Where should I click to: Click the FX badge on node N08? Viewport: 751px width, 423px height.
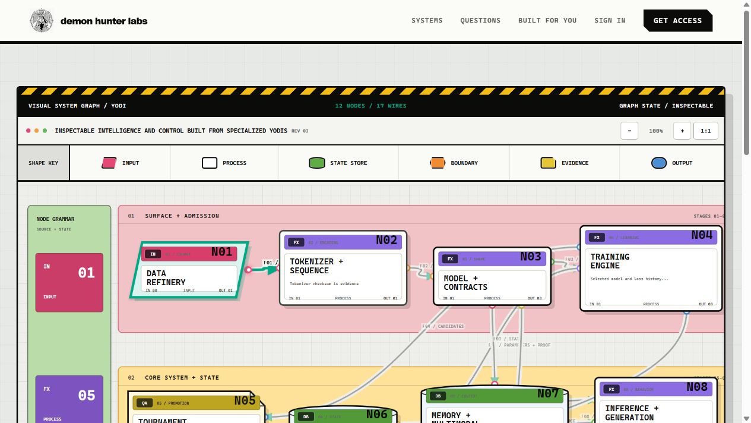[611, 390]
